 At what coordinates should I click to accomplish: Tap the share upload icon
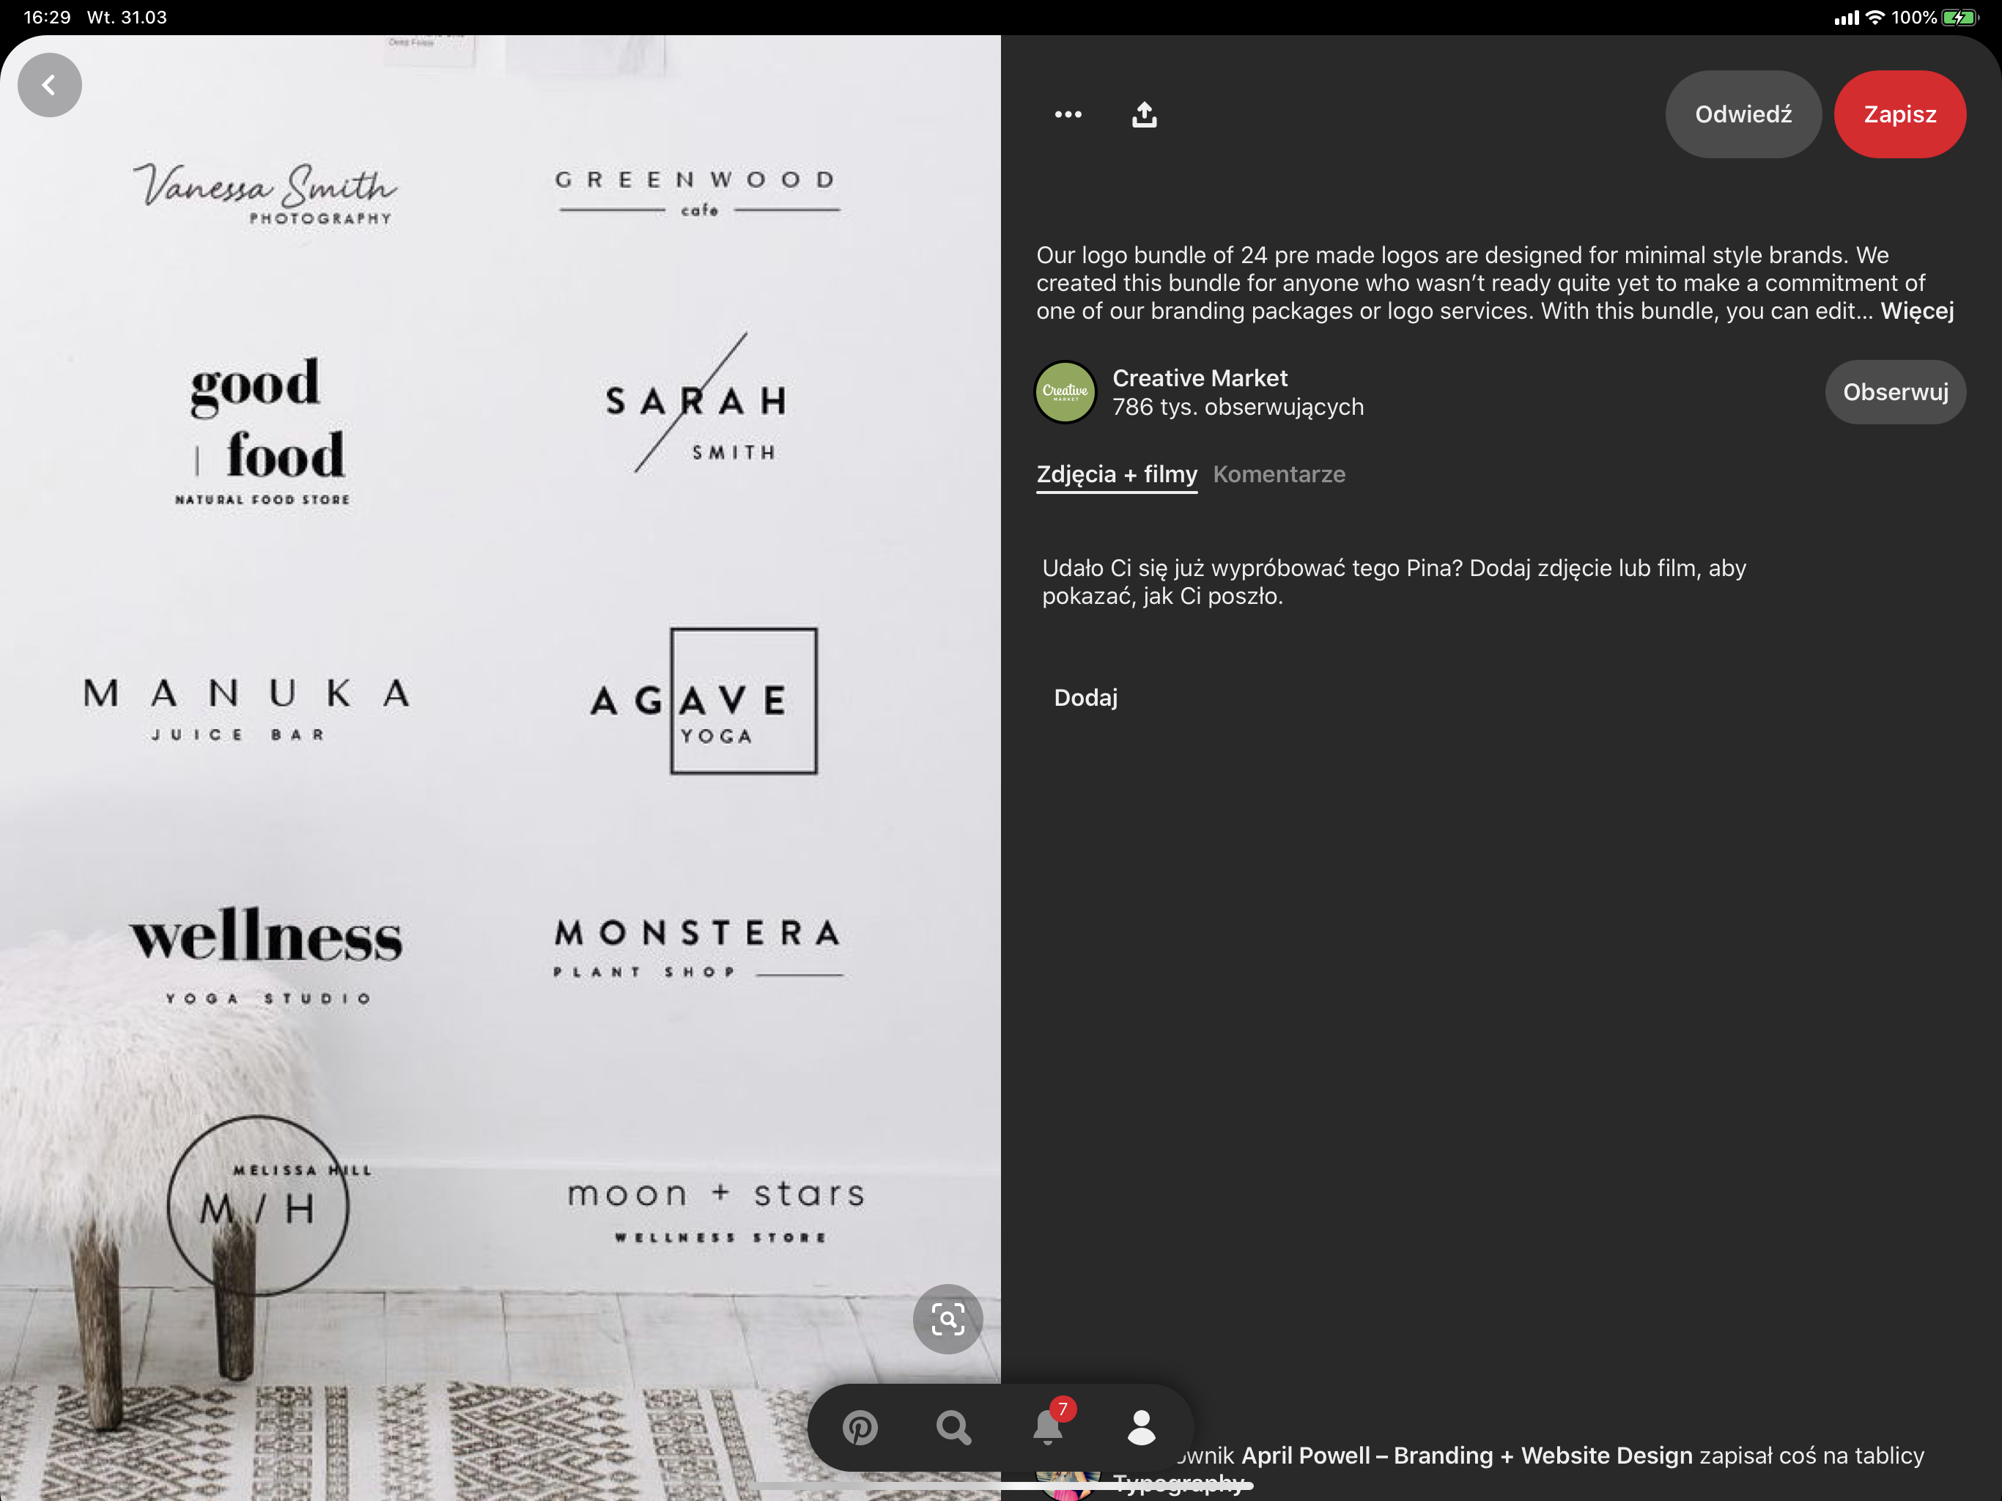pyautogui.click(x=1144, y=114)
